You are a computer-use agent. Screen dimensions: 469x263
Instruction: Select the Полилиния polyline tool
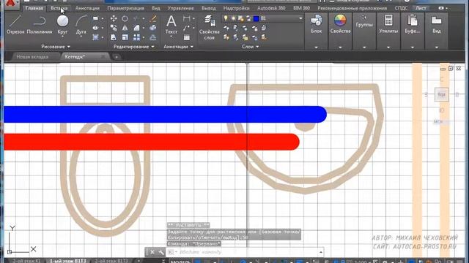click(x=40, y=25)
